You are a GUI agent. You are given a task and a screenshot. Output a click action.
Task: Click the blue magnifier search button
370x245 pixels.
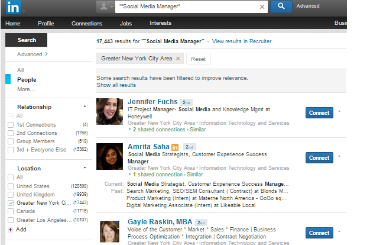pos(281,7)
